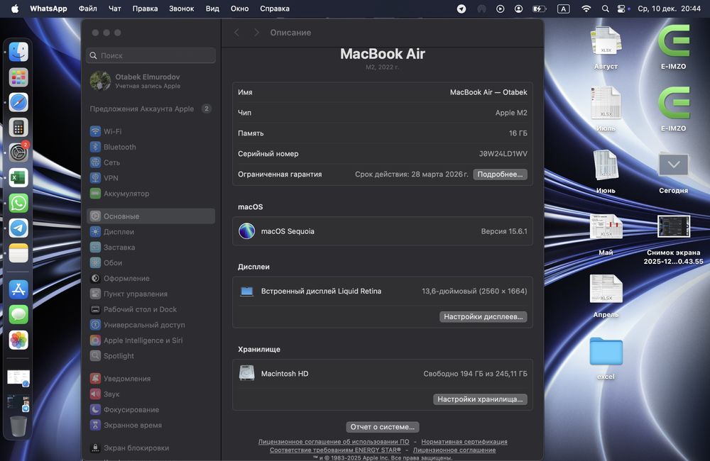Open Messages from the Dock

tap(18, 314)
